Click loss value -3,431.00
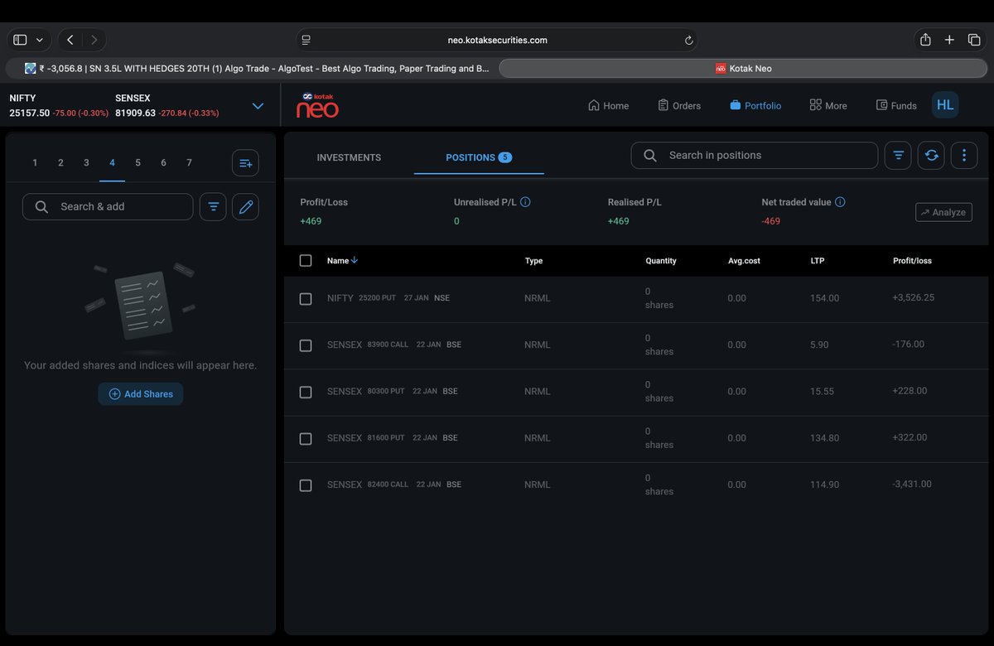This screenshot has height=646, width=994. pyautogui.click(x=912, y=485)
